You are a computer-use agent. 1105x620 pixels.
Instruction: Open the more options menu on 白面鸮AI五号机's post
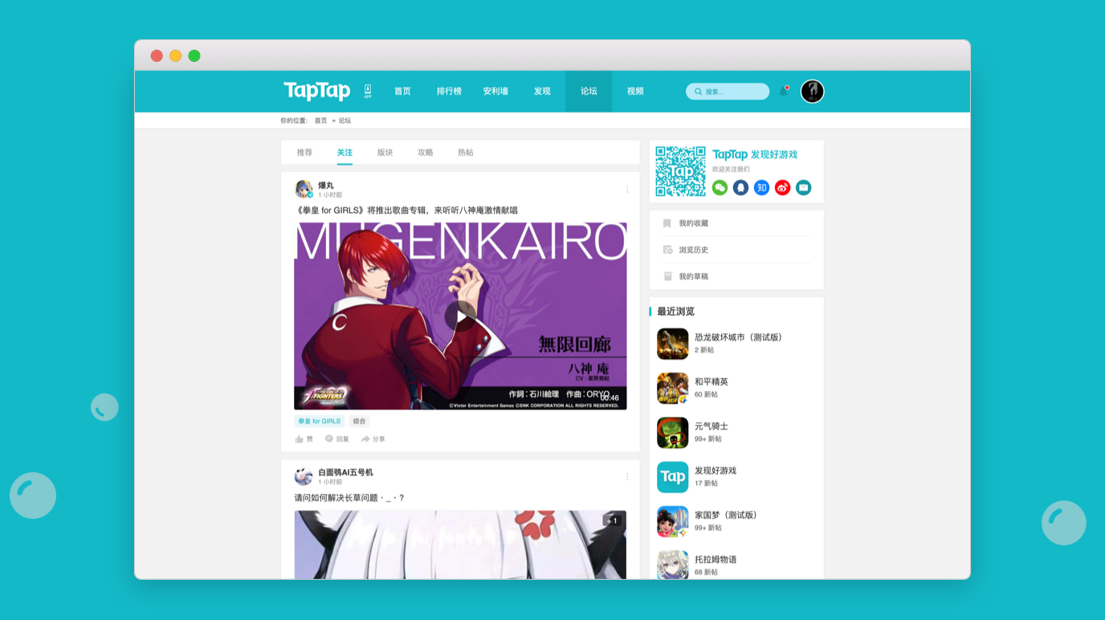click(x=627, y=477)
